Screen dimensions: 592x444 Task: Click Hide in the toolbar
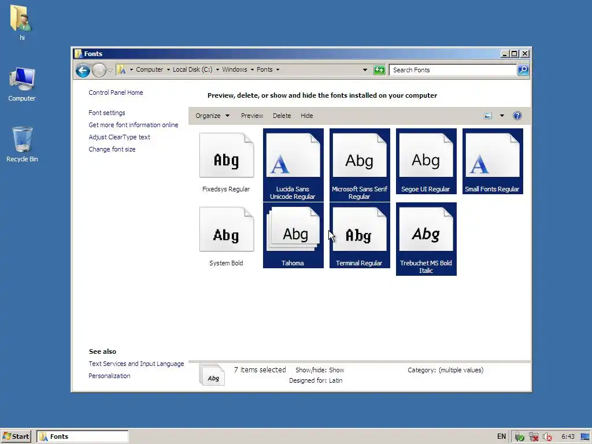pos(306,116)
